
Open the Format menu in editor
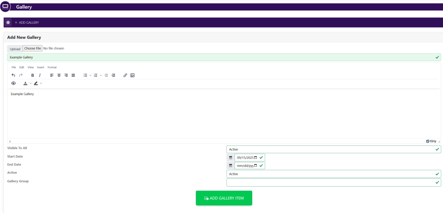[x=52, y=67]
